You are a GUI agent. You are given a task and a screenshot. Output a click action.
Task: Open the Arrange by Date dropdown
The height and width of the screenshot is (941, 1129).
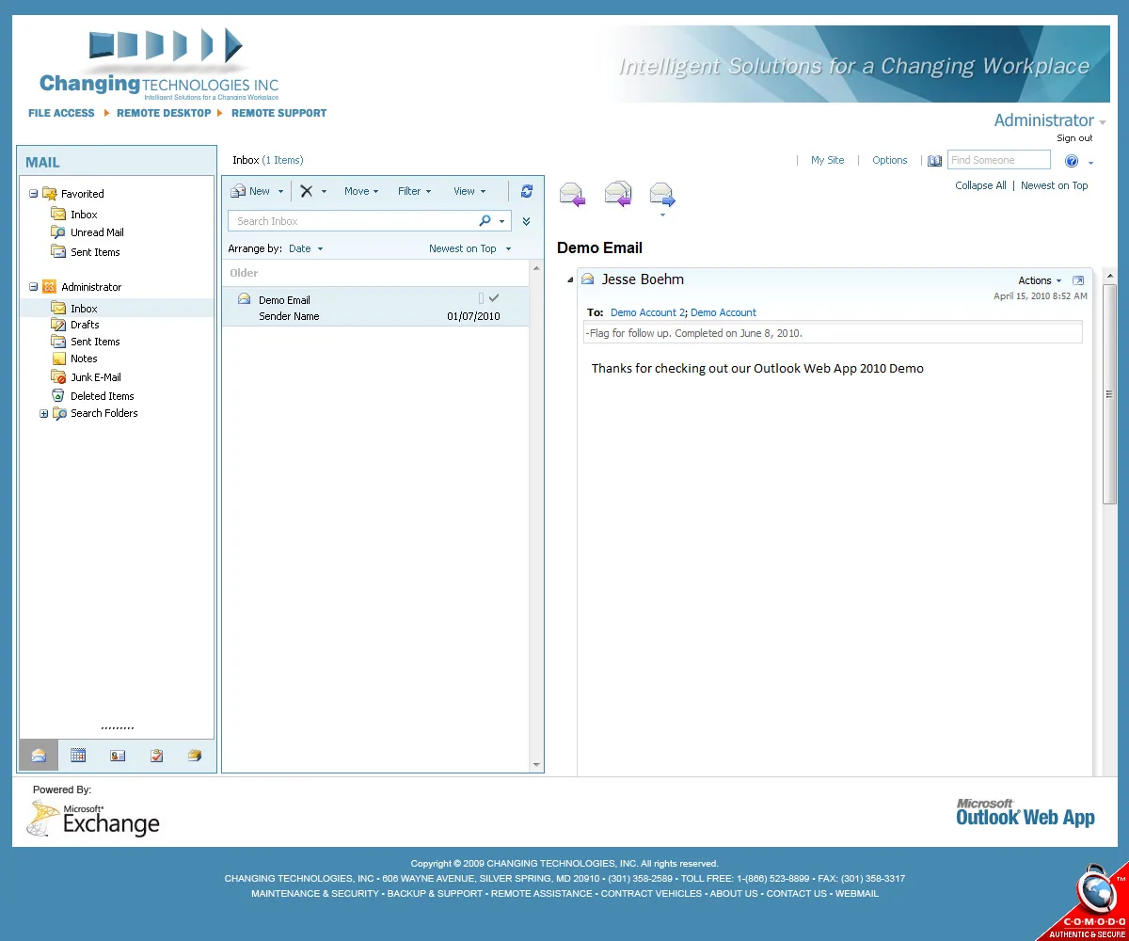tap(306, 249)
